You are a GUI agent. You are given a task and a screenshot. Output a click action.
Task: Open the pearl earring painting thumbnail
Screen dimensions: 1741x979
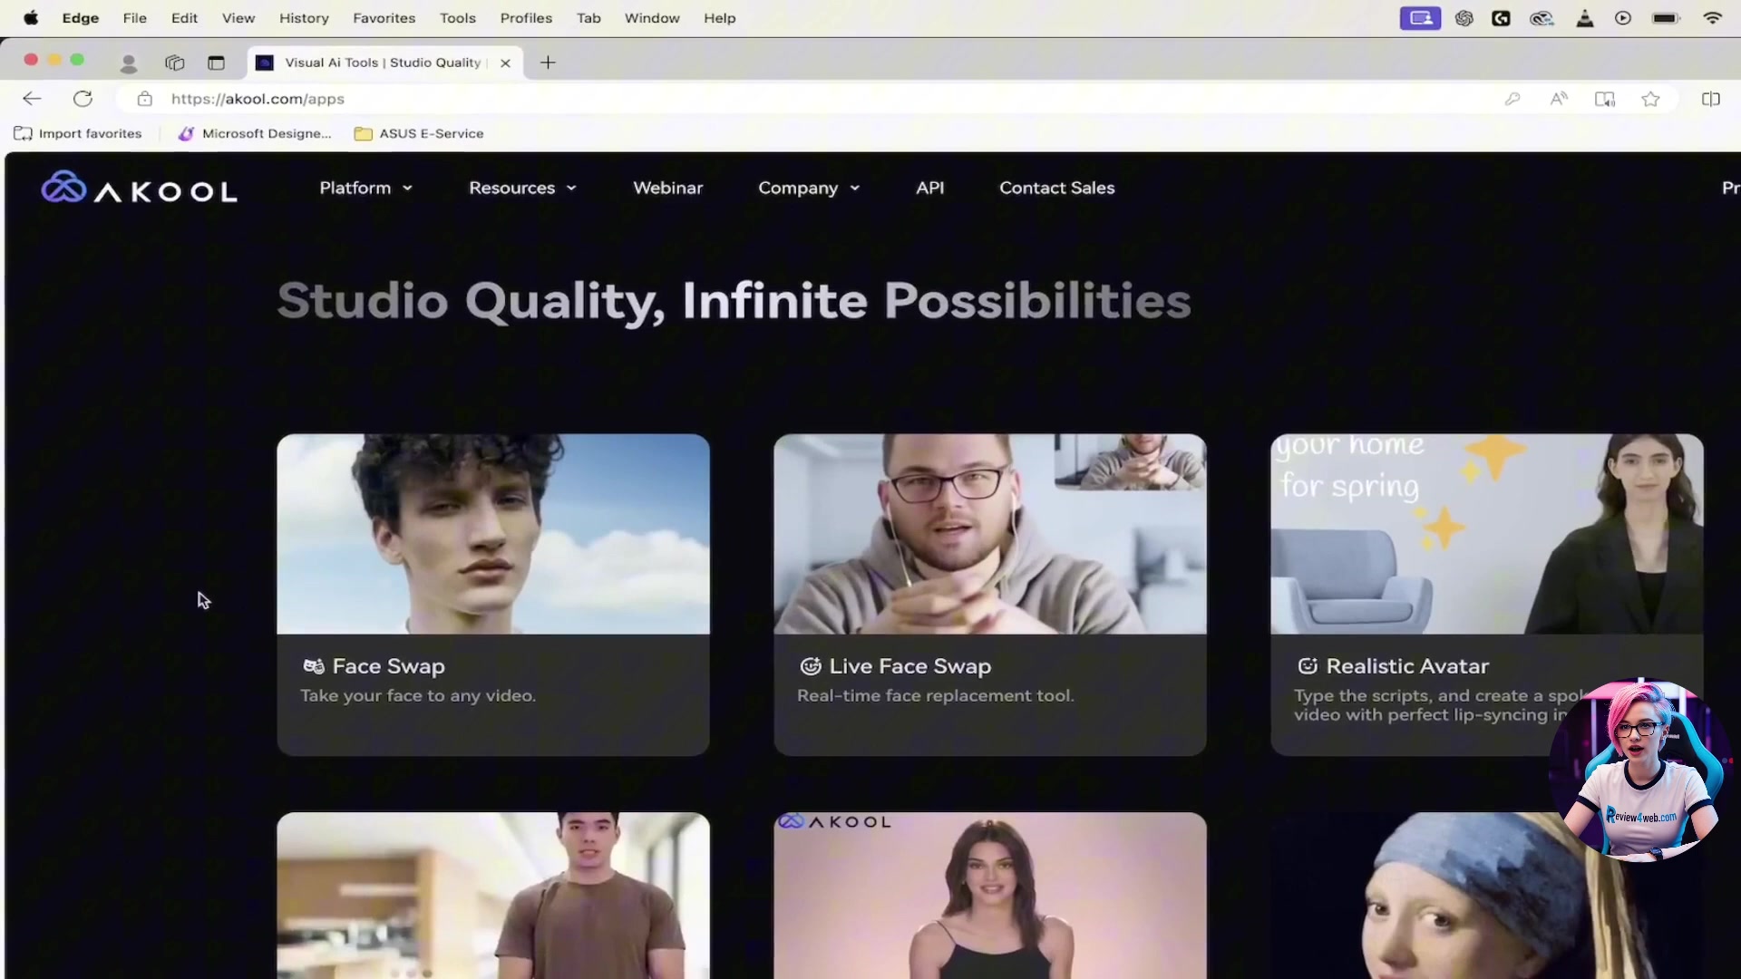[x=1487, y=897]
